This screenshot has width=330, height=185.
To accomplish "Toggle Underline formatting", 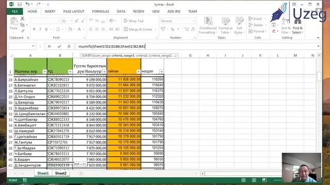I will (46, 29).
